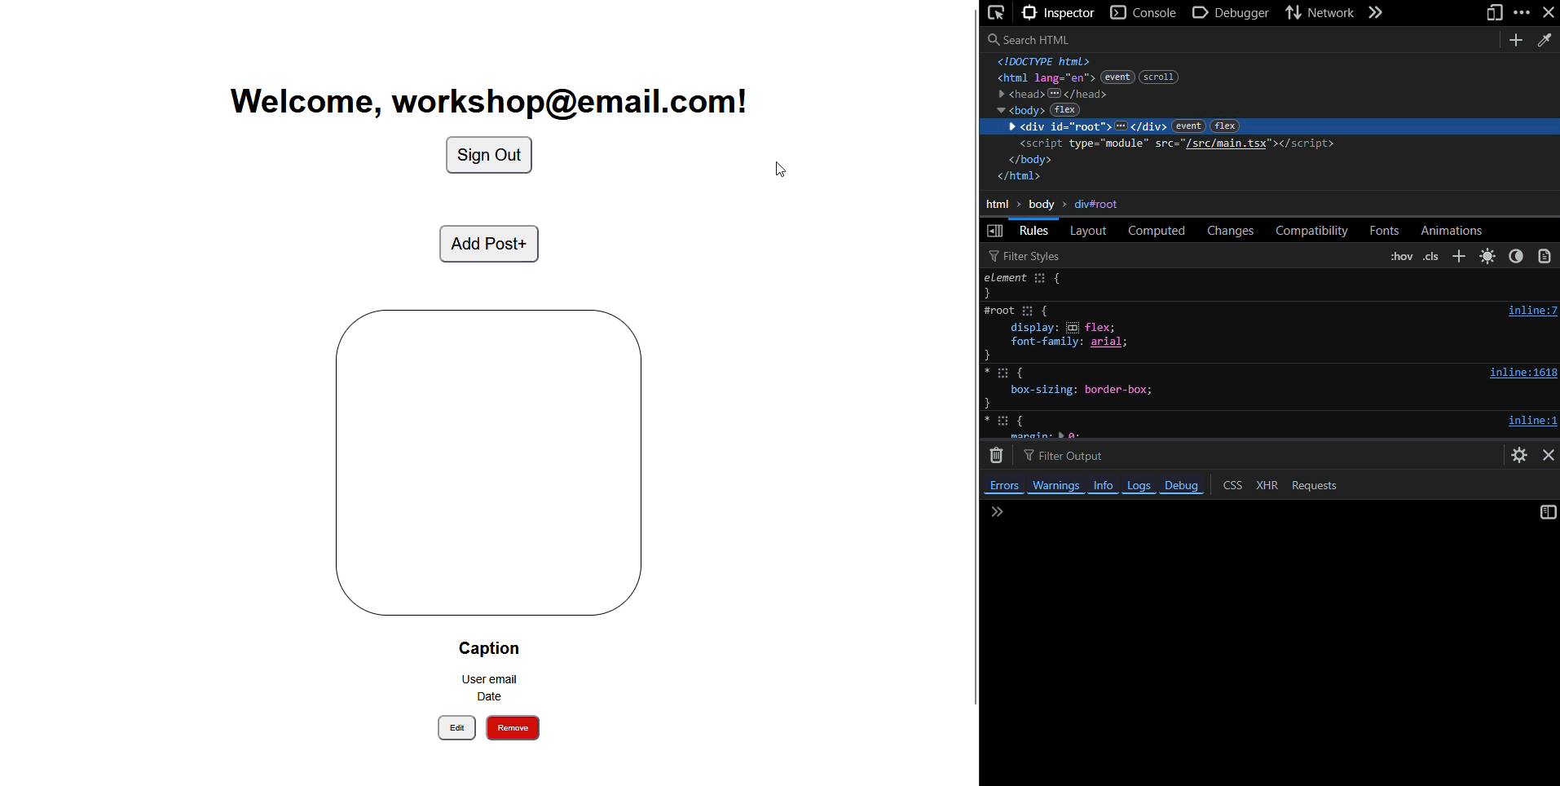The width and height of the screenshot is (1560, 786).
Task: Close the split console panel
Action: tap(1549, 455)
